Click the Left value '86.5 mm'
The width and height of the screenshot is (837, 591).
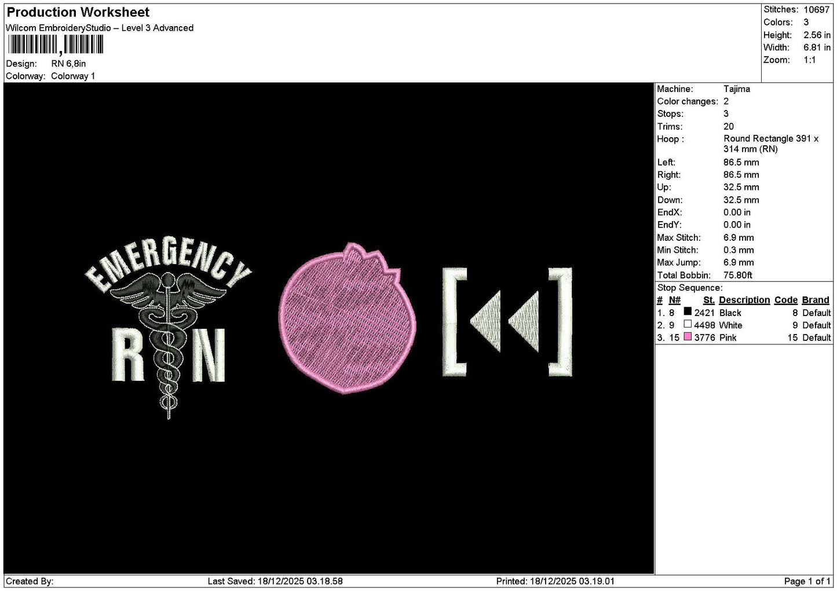[x=741, y=162]
